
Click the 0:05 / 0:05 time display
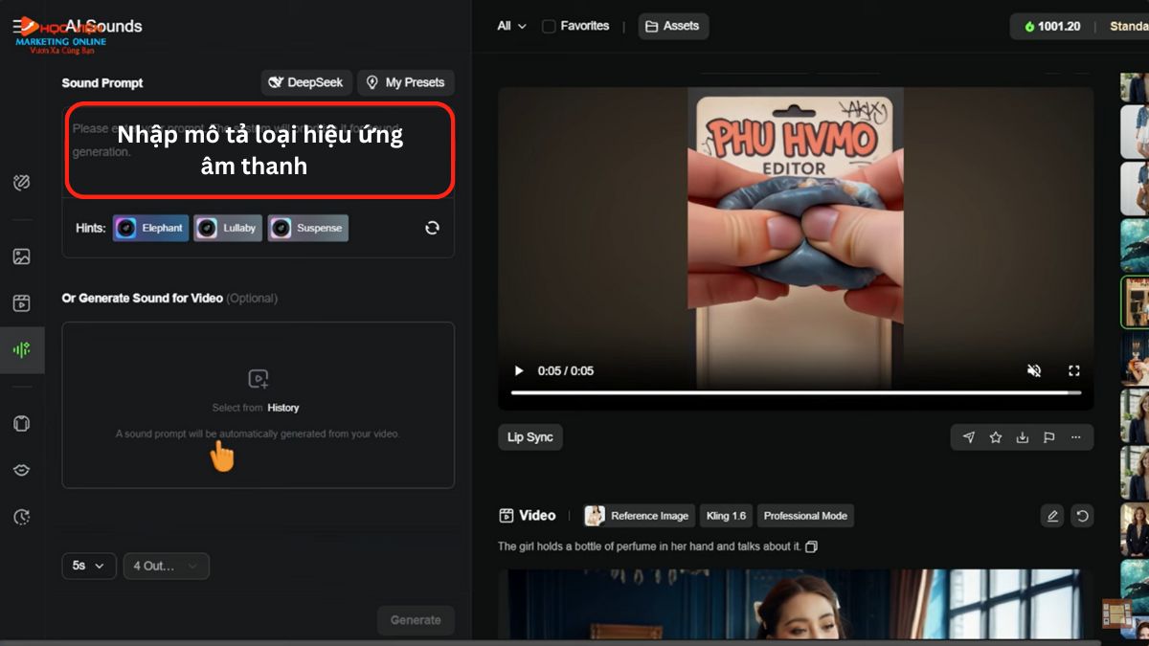click(566, 370)
